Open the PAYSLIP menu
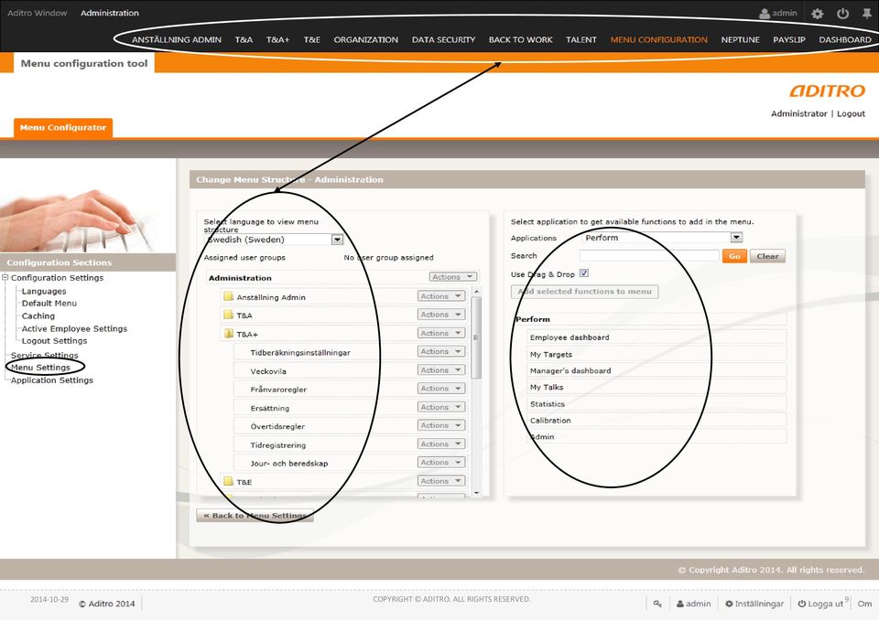 788,39
